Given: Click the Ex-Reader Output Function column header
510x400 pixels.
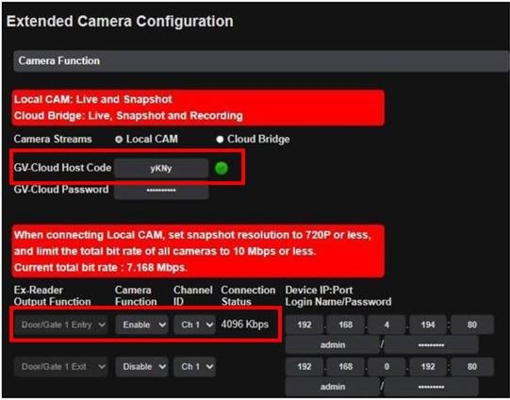Looking at the screenshot, I should tap(53, 295).
